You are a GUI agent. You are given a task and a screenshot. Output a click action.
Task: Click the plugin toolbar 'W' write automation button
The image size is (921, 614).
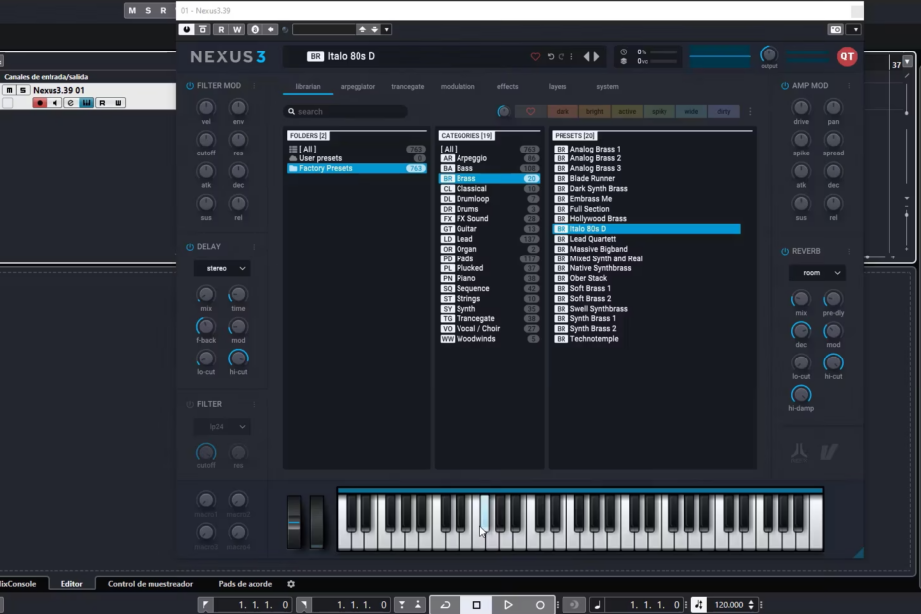(237, 29)
